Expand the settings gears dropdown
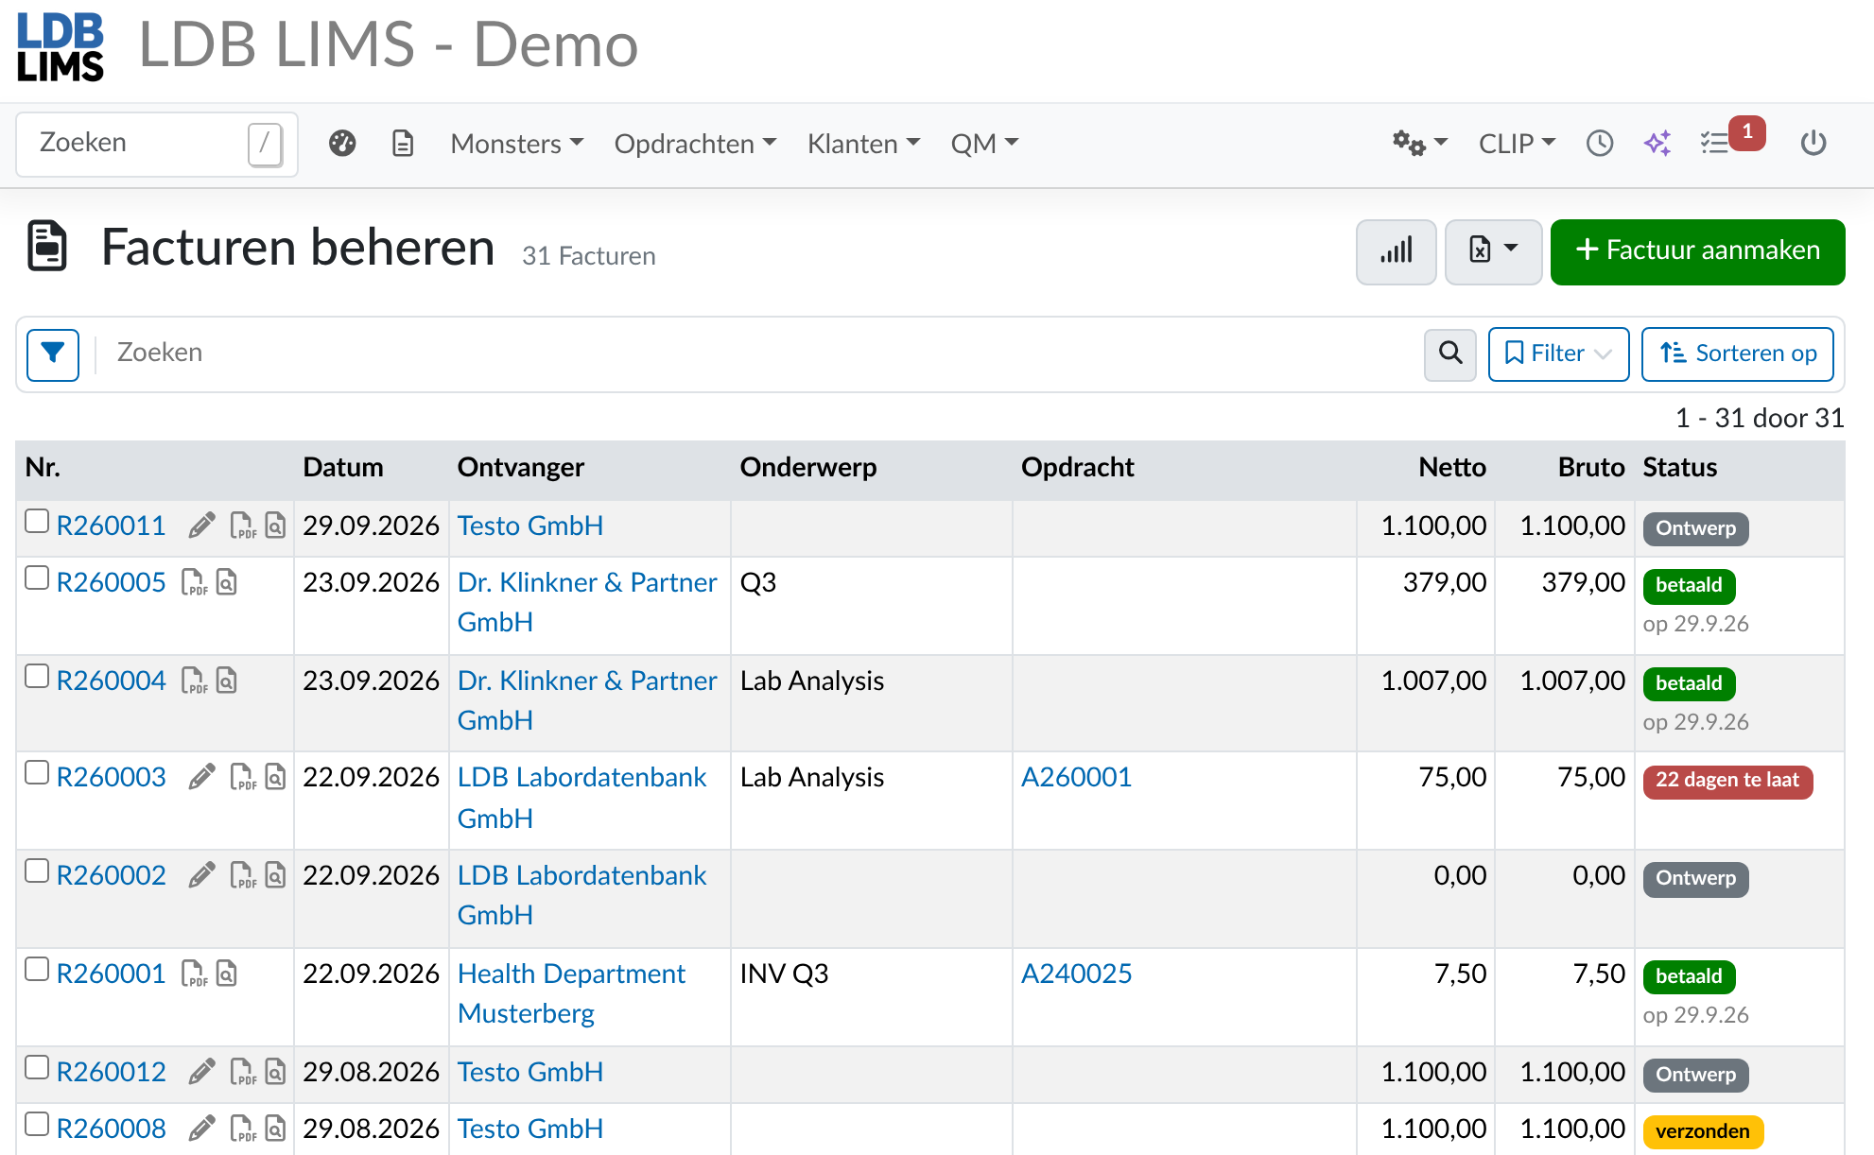 pyautogui.click(x=1419, y=144)
